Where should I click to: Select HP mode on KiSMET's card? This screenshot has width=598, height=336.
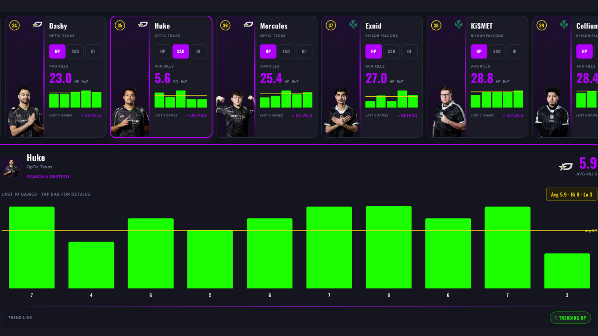point(479,51)
